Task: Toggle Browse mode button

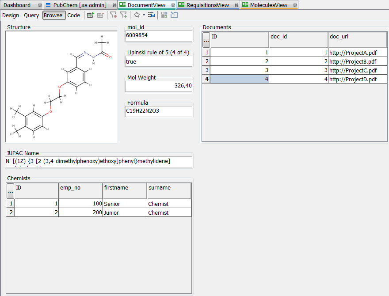Action: 54,15
